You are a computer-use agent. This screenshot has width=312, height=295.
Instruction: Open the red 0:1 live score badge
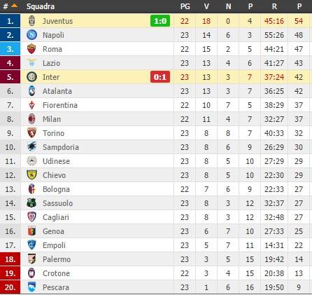160,77
